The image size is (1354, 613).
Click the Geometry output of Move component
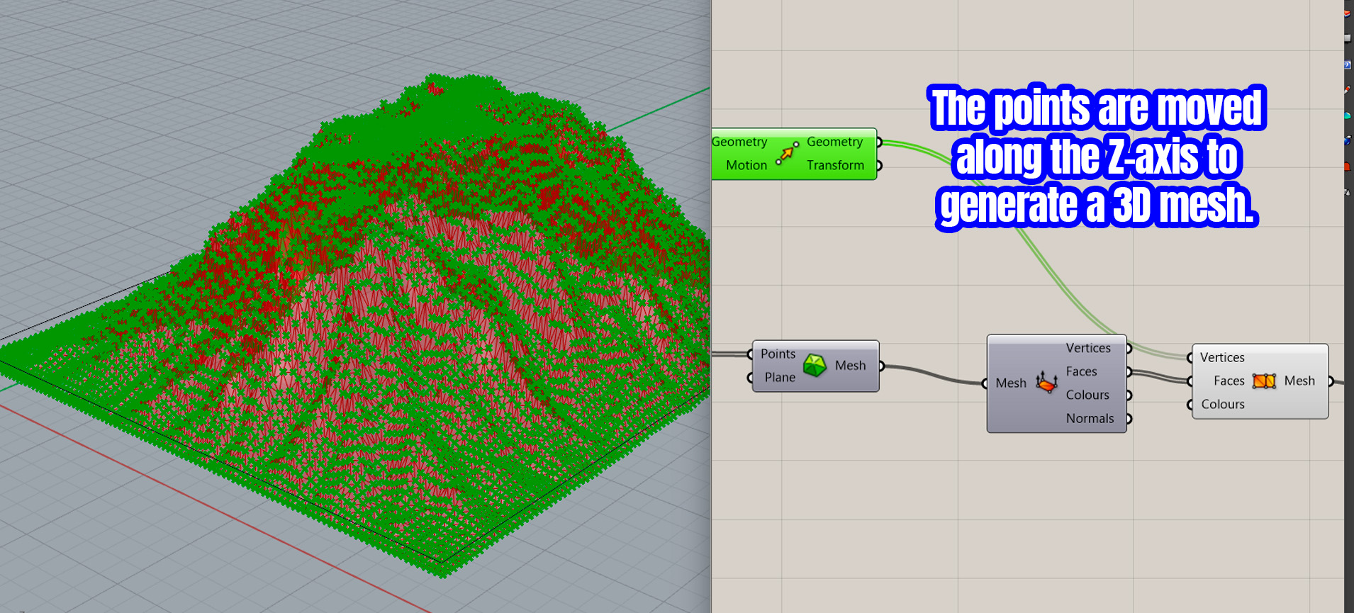(834, 142)
